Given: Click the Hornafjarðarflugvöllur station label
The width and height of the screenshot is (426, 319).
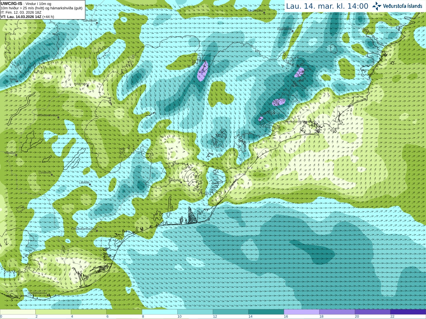Looking at the screenshot, I should pos(300,122).
